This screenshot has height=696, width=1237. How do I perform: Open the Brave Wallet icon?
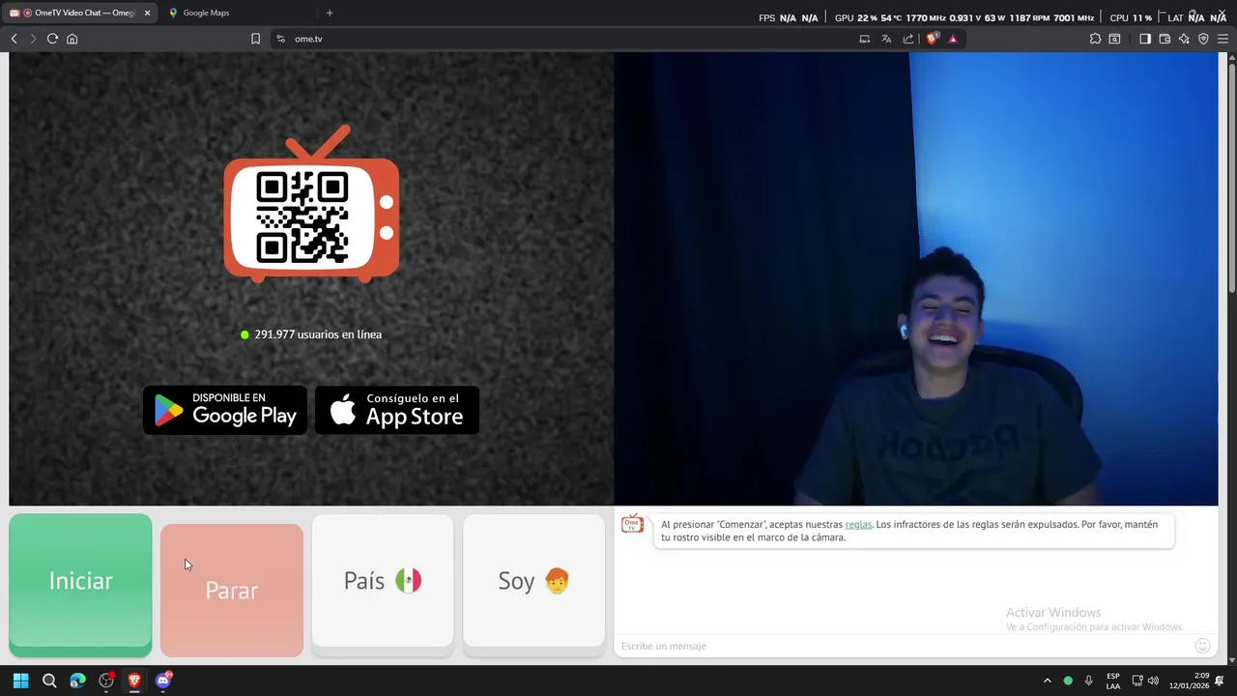1165,39
